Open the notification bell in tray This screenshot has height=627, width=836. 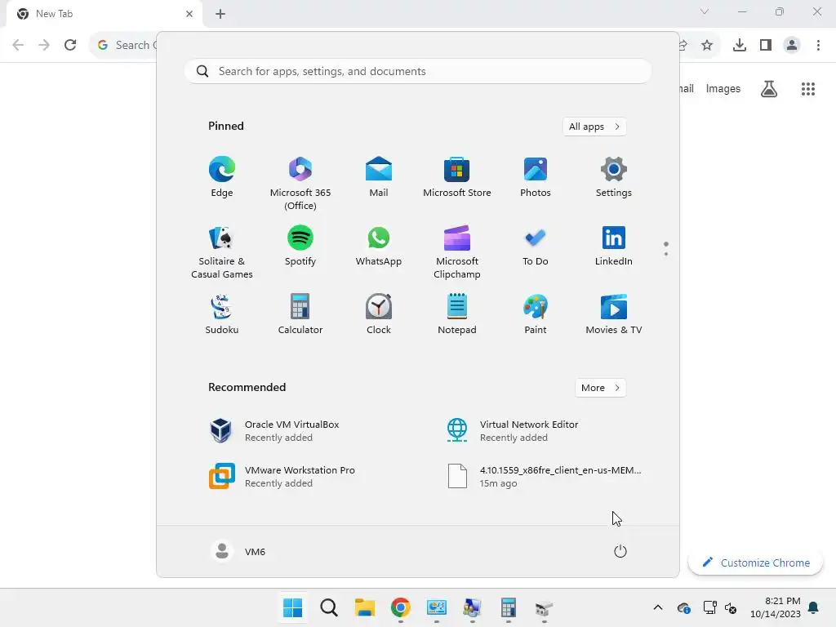pyautogui.click(x=814, y=607)
